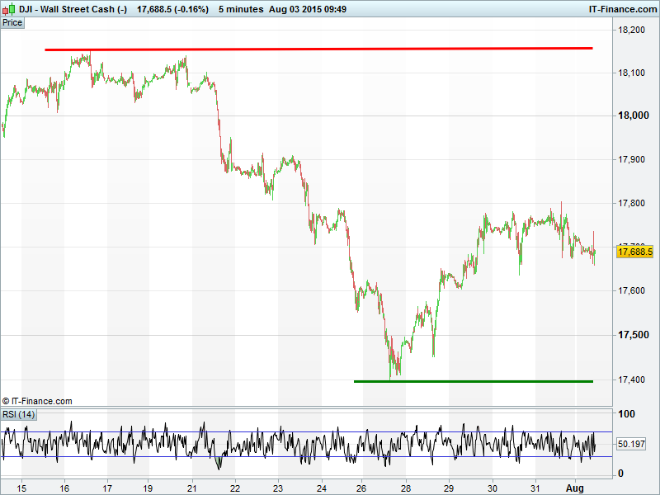This screenshot has width=660, height=495.
Task: Click the date label 21 on time axis
Action: click(192, 488)
